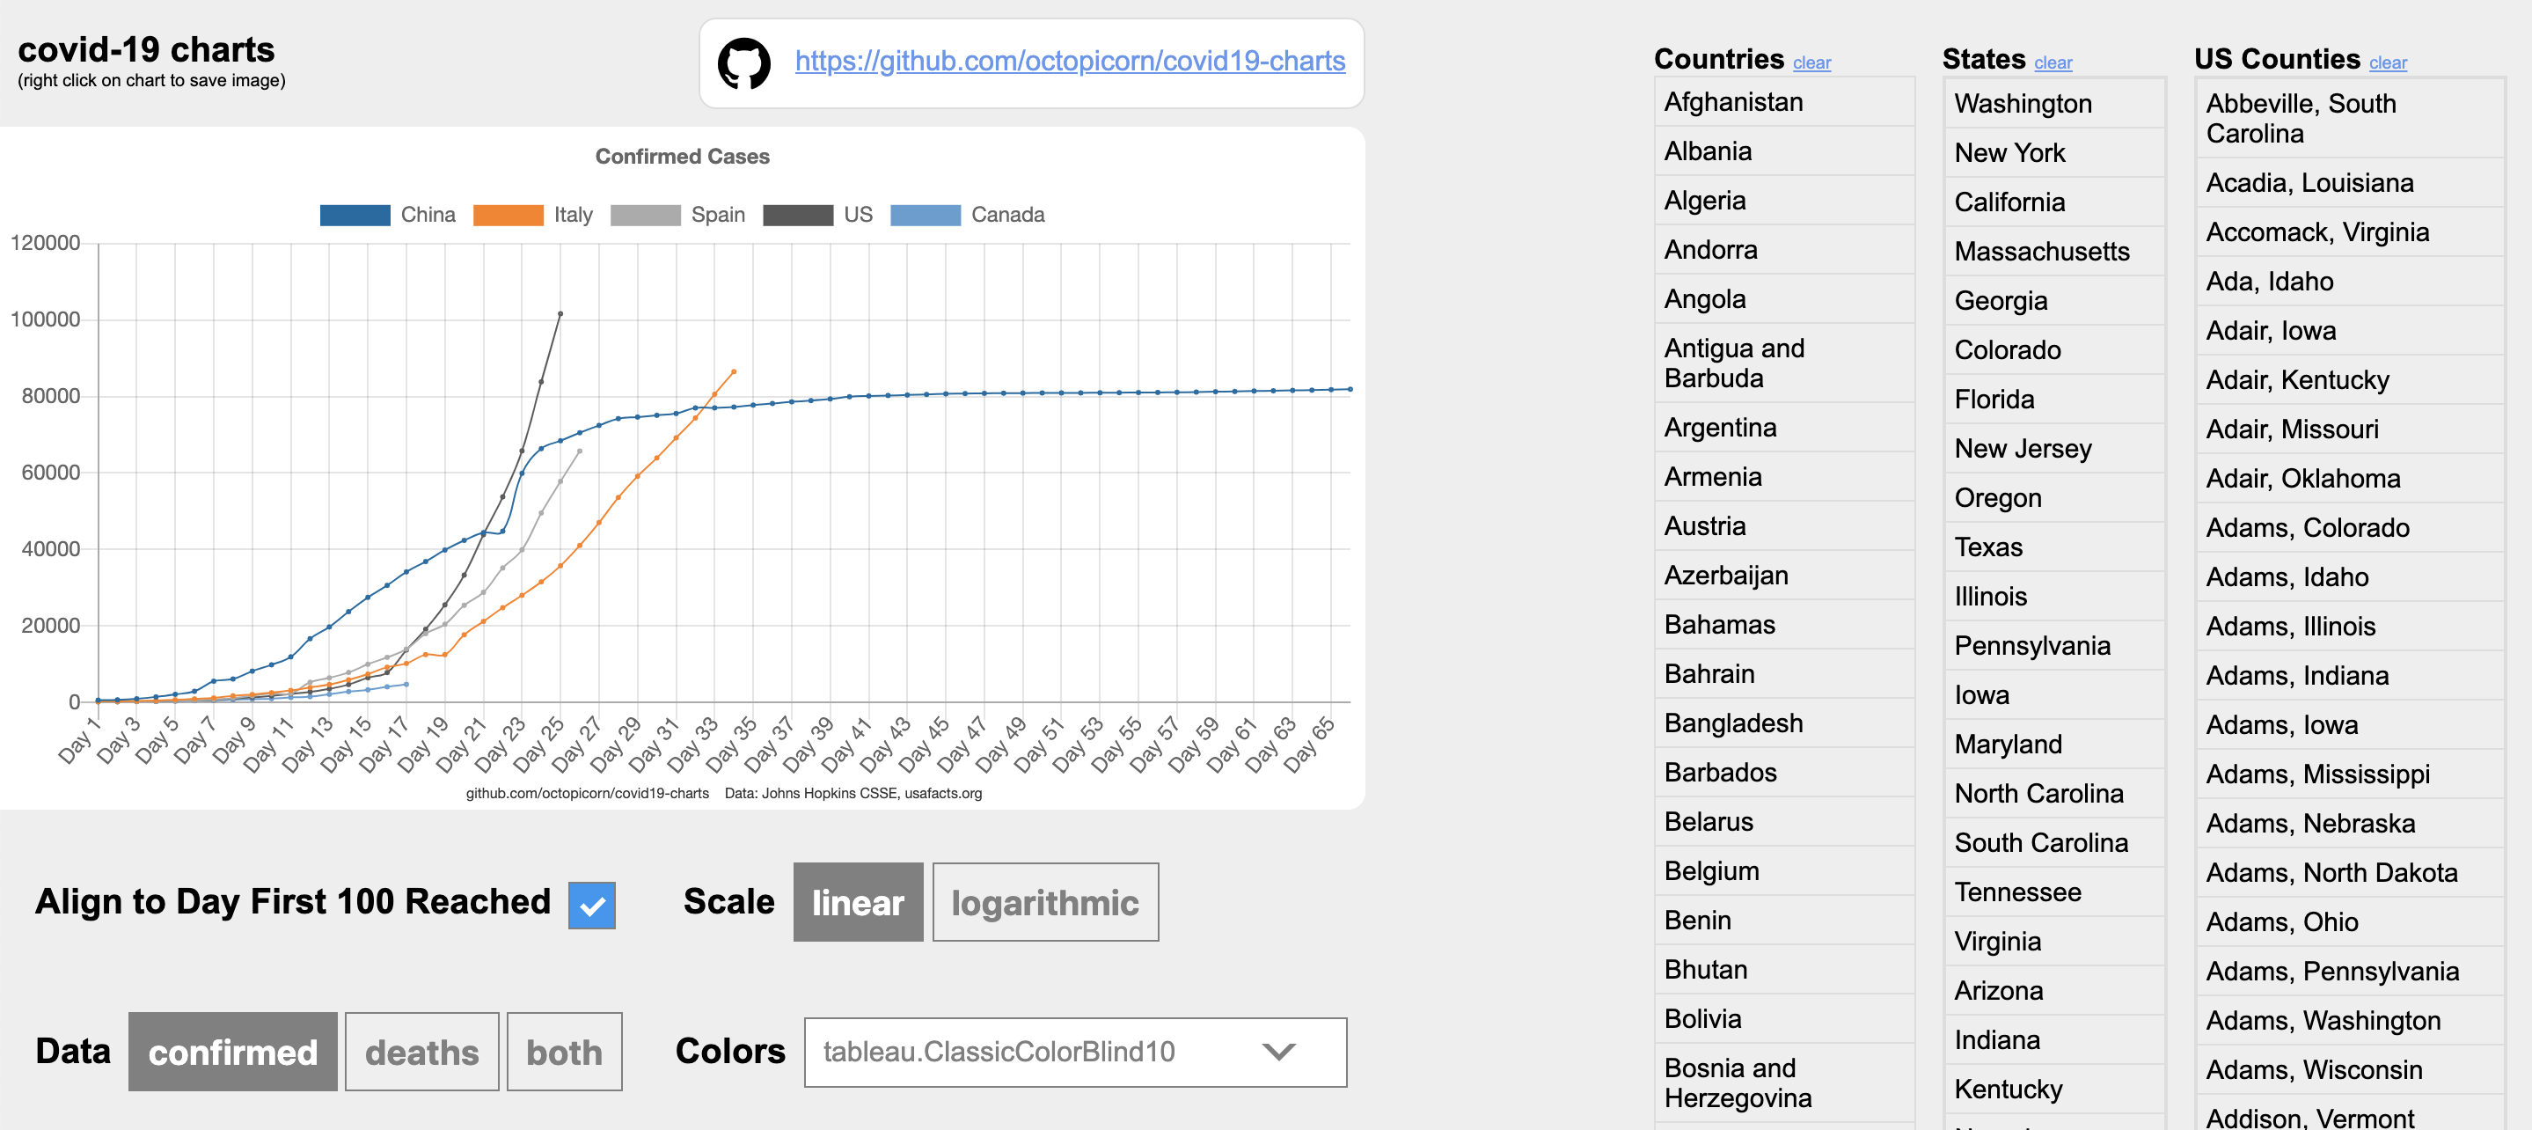Screen dimensions: 2532x1130
Task: Toggle Canada light blue legend swatch
Action: pyautogui.click(x=925, y=215)
